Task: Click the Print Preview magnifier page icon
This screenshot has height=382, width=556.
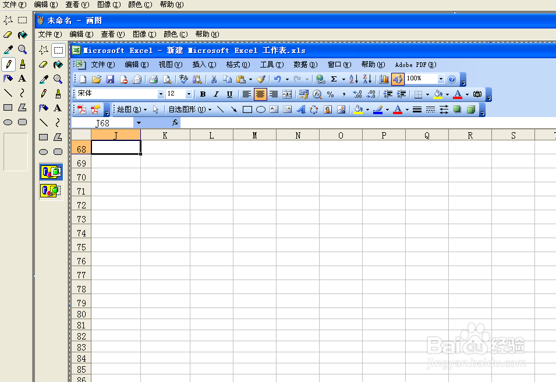Action: pyautogui.click(x=167, y=79)
